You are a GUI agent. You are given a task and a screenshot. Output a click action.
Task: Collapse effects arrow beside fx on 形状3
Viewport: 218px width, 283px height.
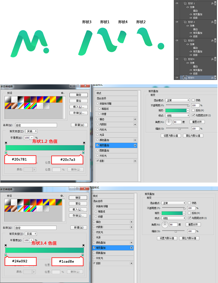tap(215, 40)
